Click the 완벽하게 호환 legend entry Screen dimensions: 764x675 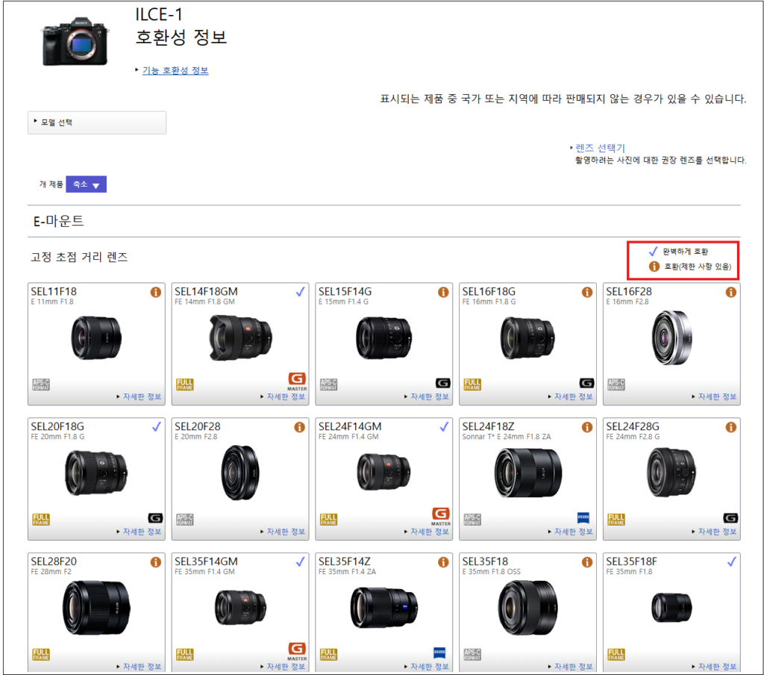coord(678,252)
